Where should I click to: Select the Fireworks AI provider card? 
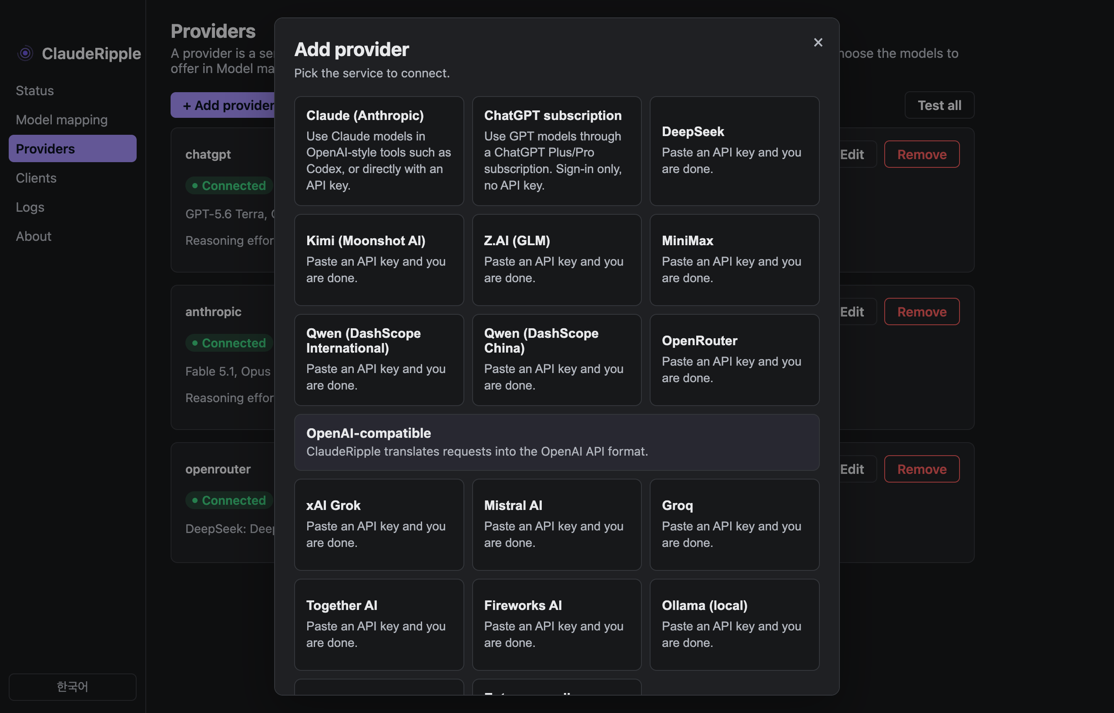click(x=557, y=625)
